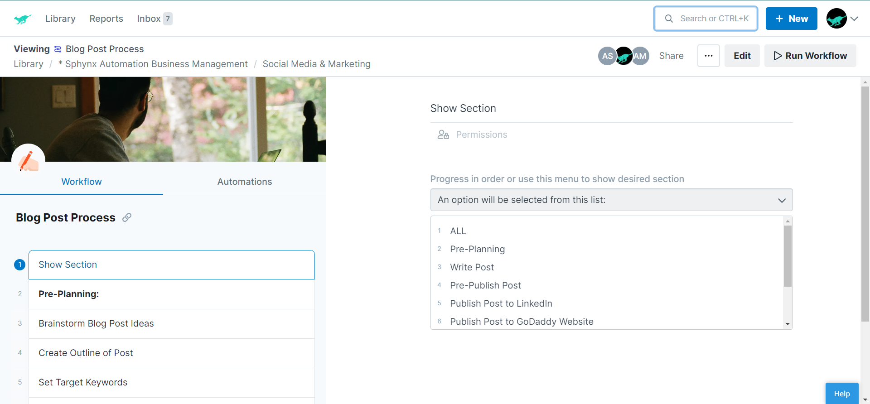Open the three-dots more options menu
This screenshot has width=870, height=404.
pyautogui.click(x=708, y=56)
